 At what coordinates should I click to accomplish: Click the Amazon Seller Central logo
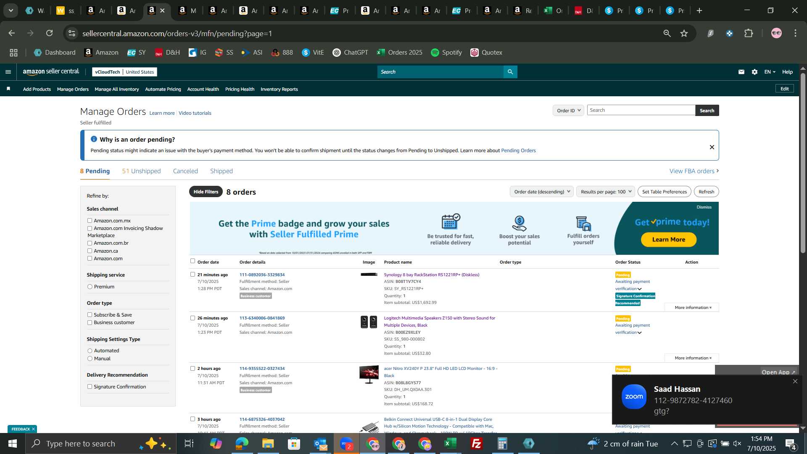(x=51, y=72)
